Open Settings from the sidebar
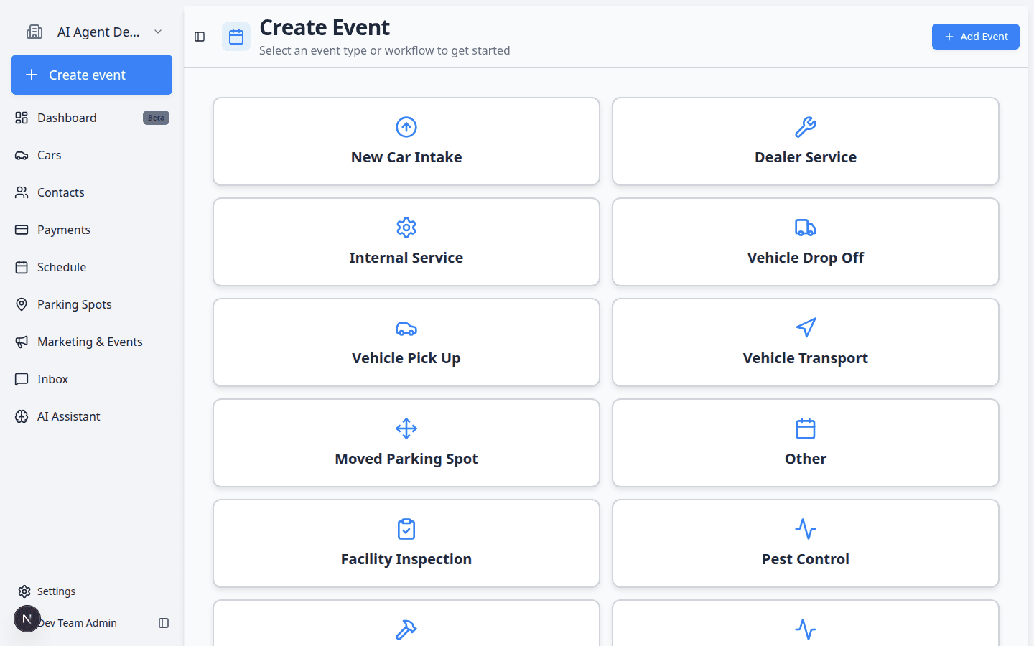This screenshot has height=646, width=1034. tap(92, 591)
